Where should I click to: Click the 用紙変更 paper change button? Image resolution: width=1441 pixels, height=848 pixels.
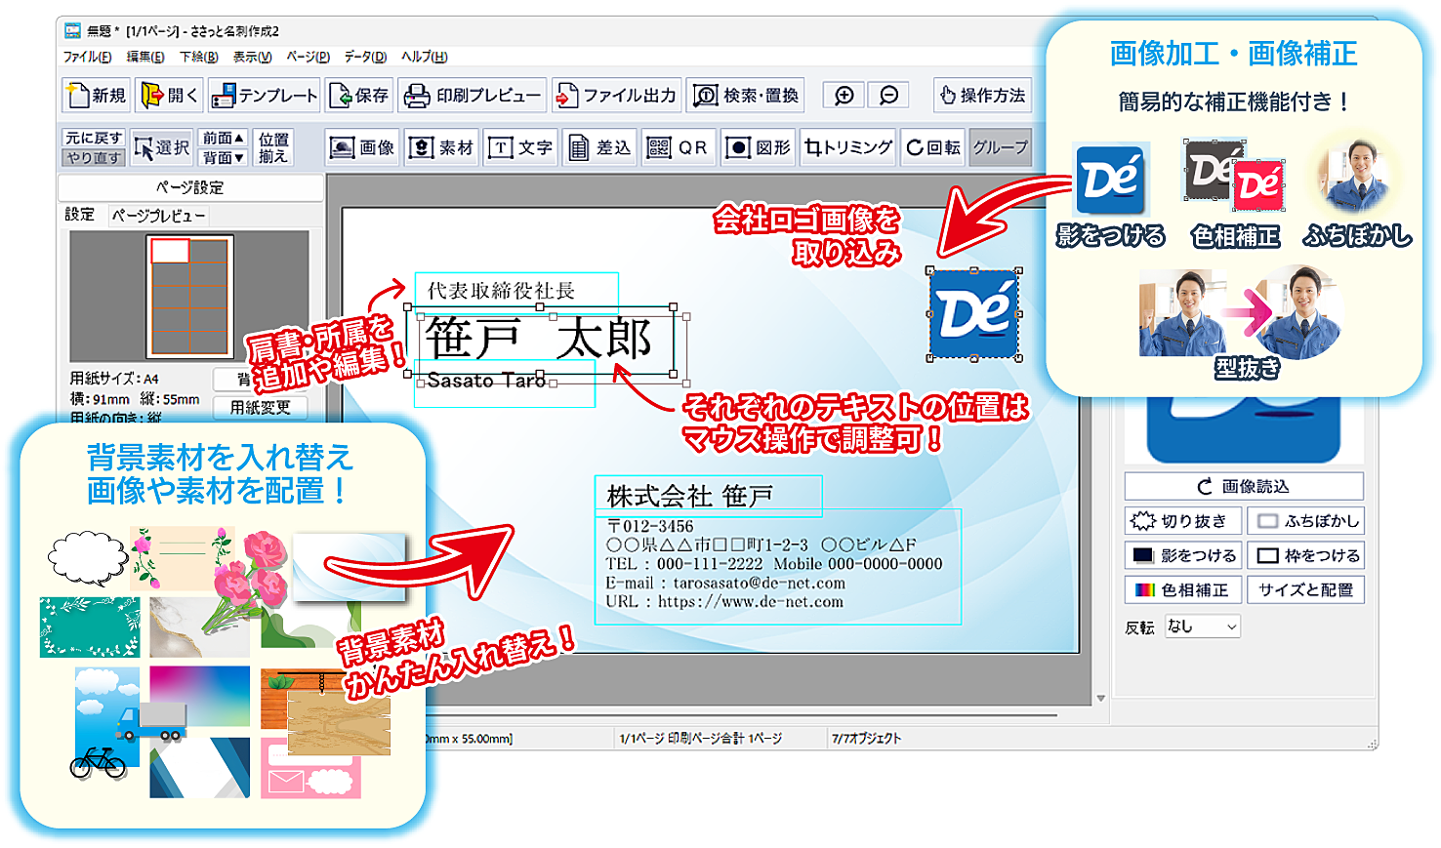click(x=260, y=407)
